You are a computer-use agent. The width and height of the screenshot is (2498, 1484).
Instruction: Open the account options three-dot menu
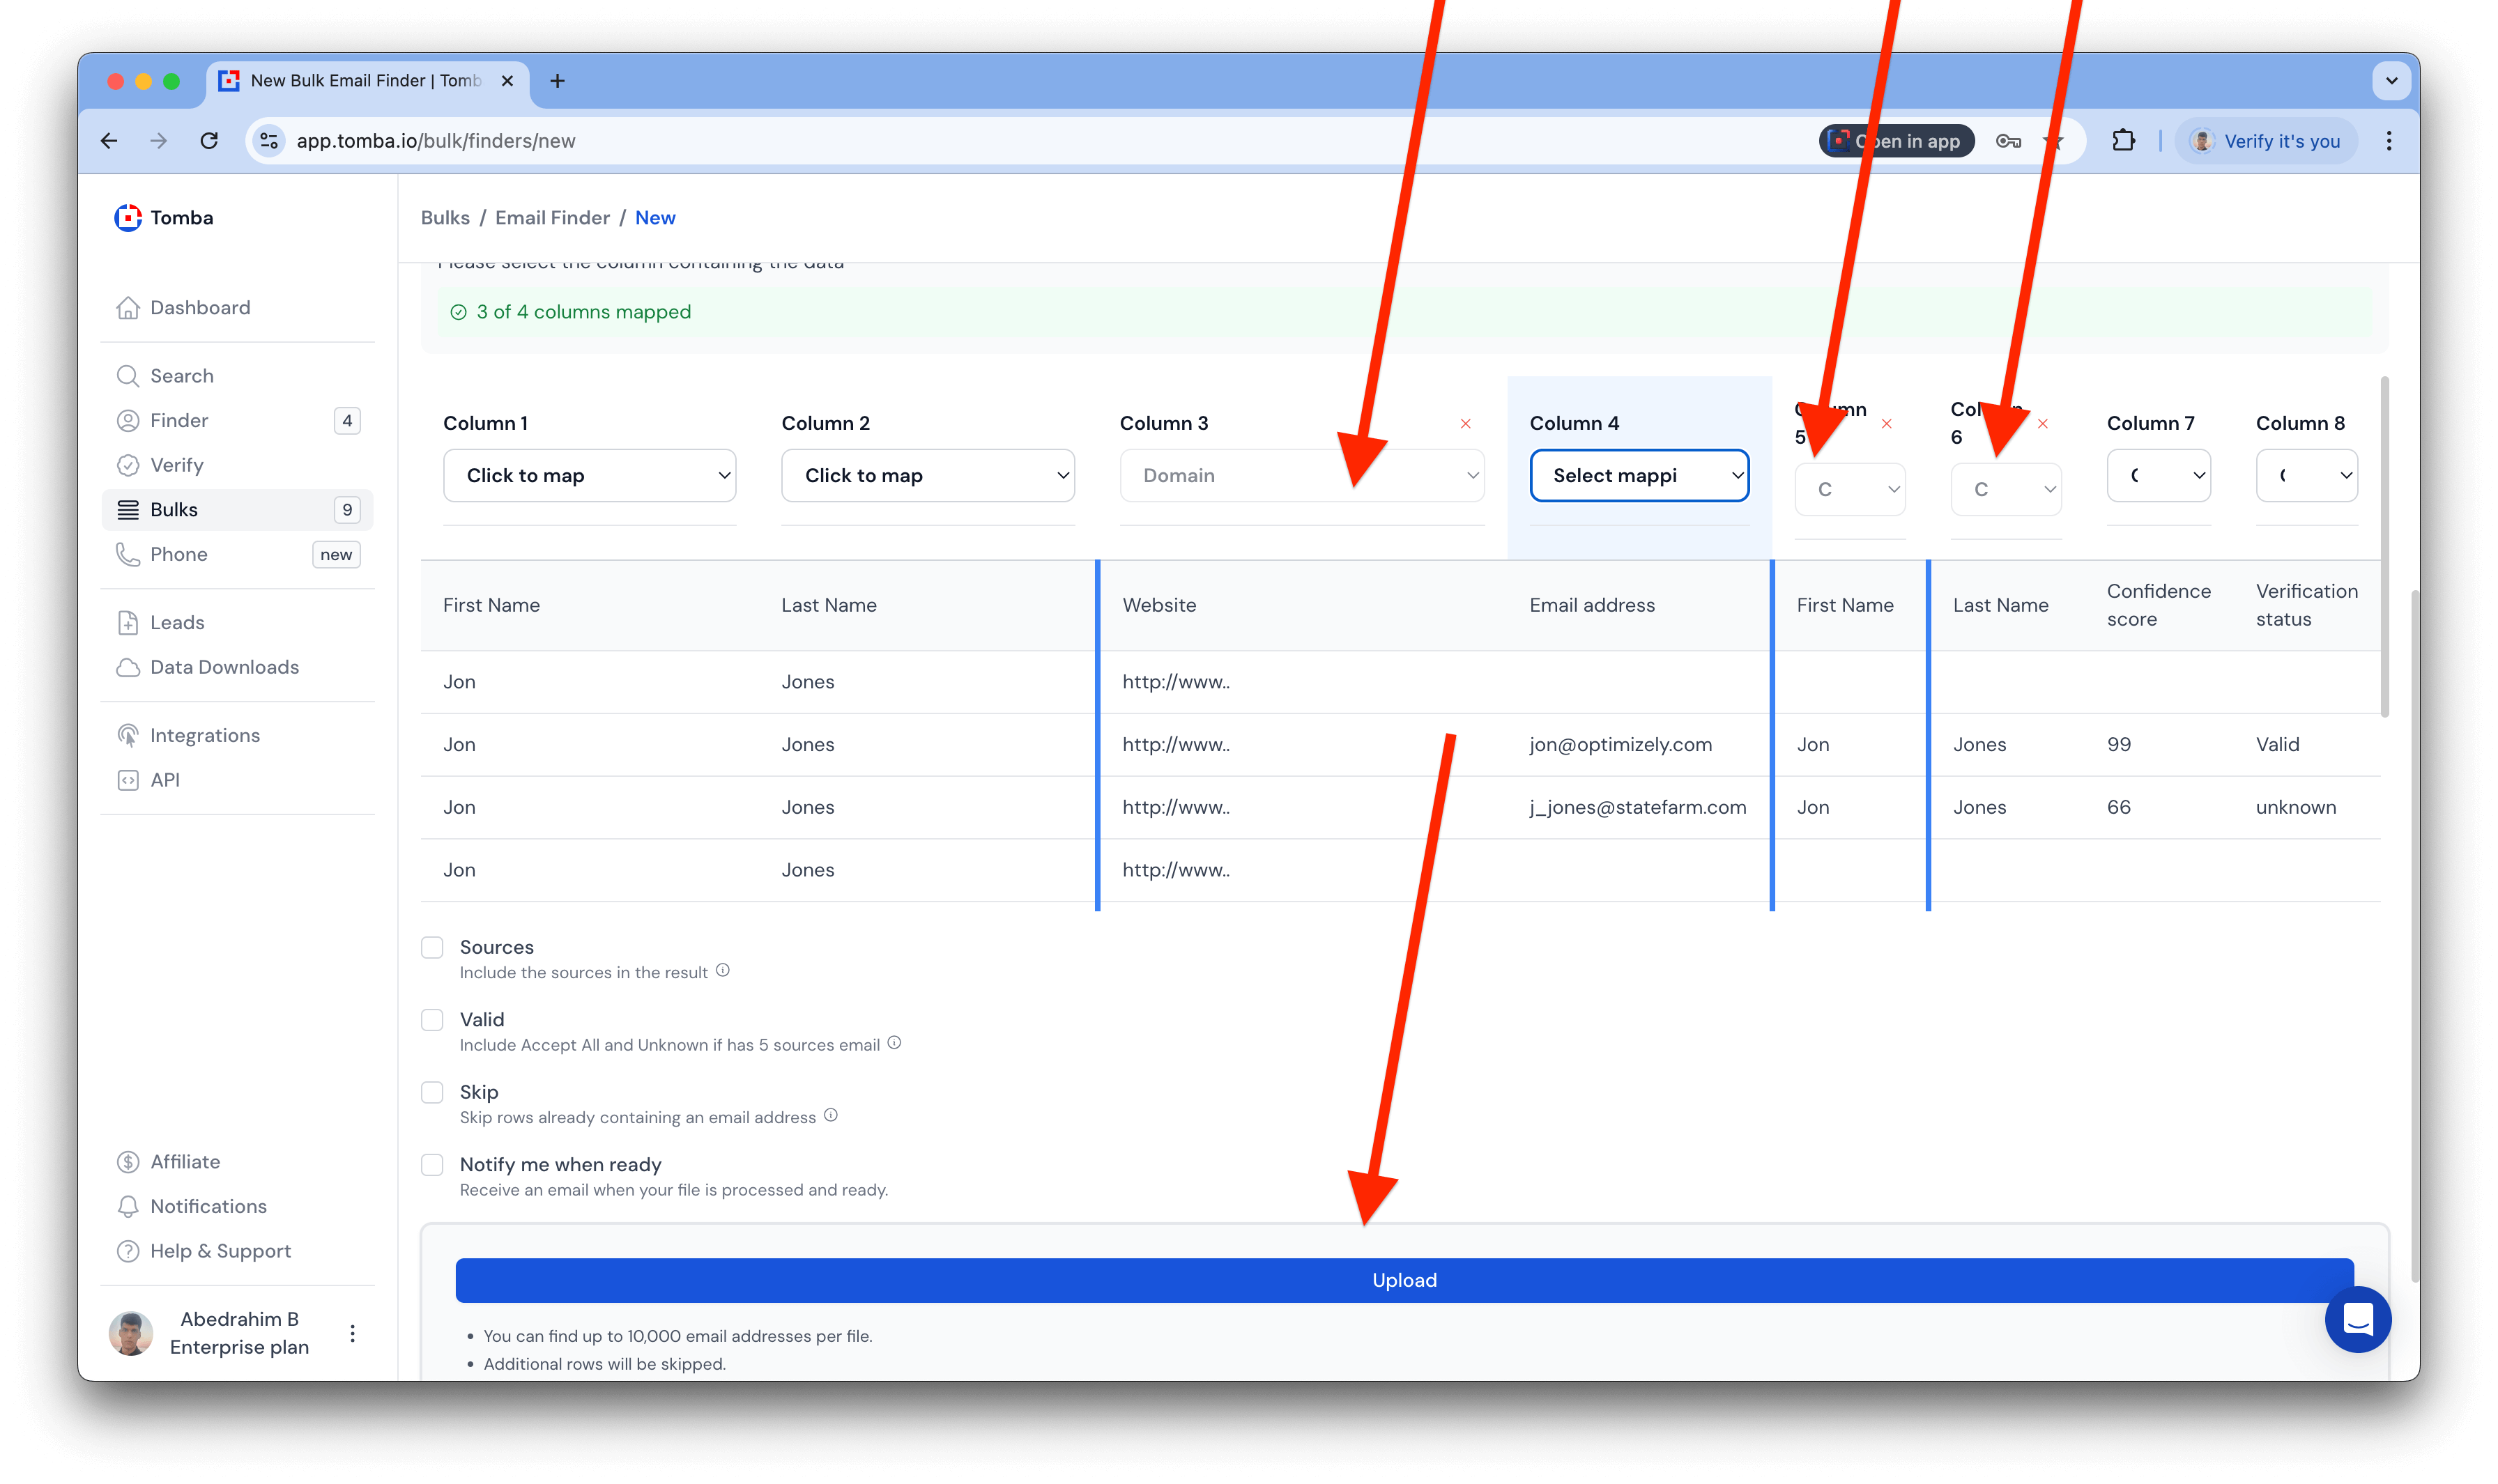pos(352,1333)
